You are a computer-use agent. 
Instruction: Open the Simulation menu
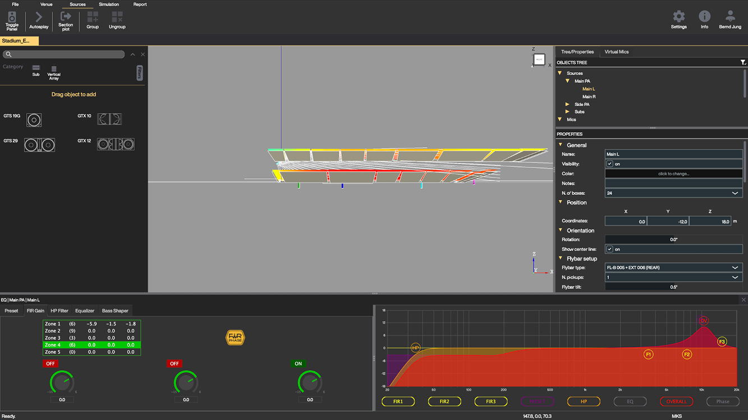(109, 4)
